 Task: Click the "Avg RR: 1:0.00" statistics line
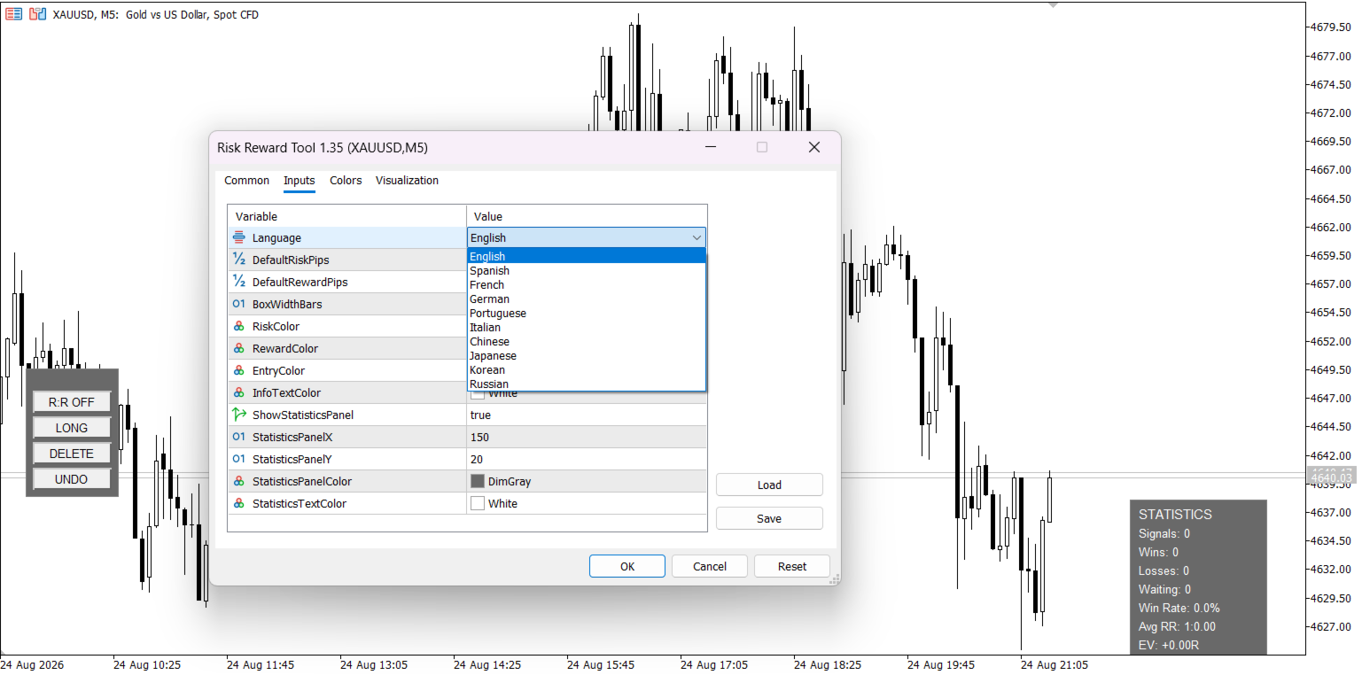[x=1178, y=627]
